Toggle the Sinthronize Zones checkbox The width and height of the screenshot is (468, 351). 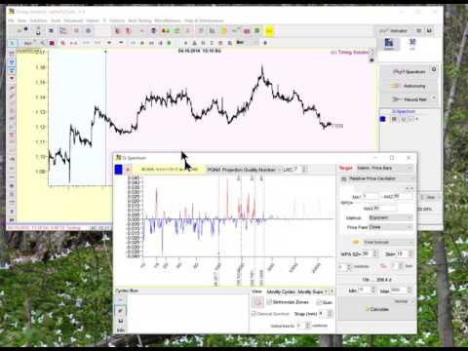[269, 302]
